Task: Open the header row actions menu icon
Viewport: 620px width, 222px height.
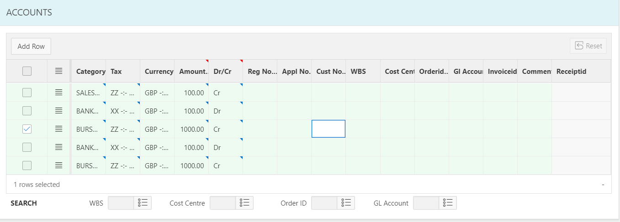Action: (x=58, y=71)
